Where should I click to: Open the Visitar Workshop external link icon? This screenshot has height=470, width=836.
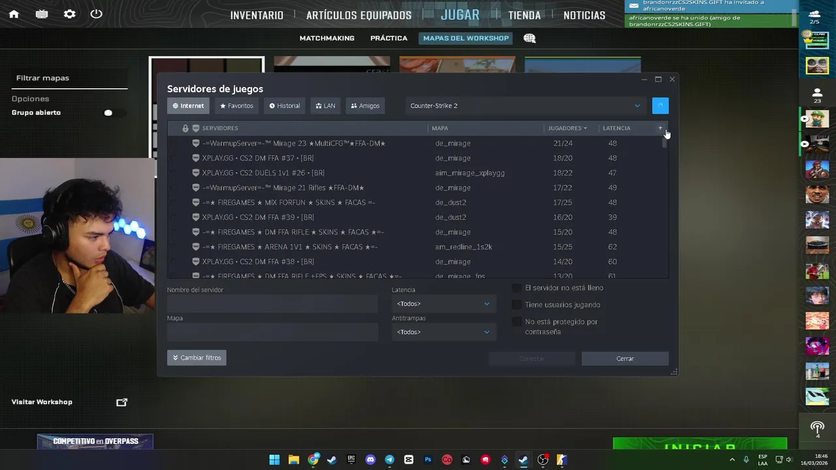(x=121, y=402)
